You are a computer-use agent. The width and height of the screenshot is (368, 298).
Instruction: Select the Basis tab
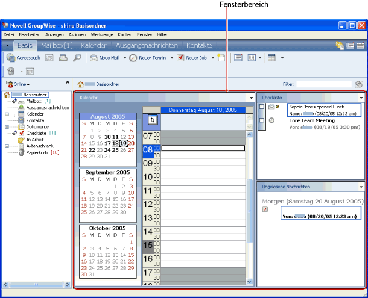[x=25, y=45]
